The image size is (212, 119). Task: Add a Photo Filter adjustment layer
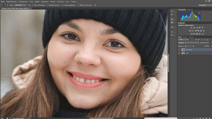point(198,31)
